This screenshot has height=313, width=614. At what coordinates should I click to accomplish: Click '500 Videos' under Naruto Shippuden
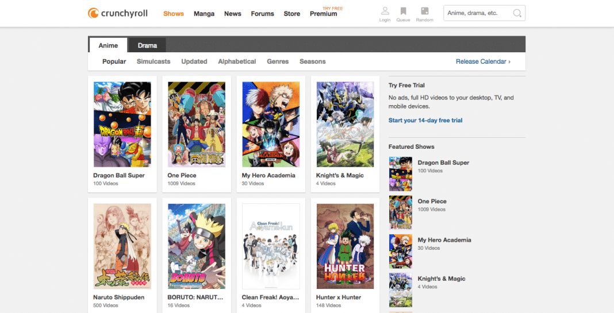pos(106,306)
